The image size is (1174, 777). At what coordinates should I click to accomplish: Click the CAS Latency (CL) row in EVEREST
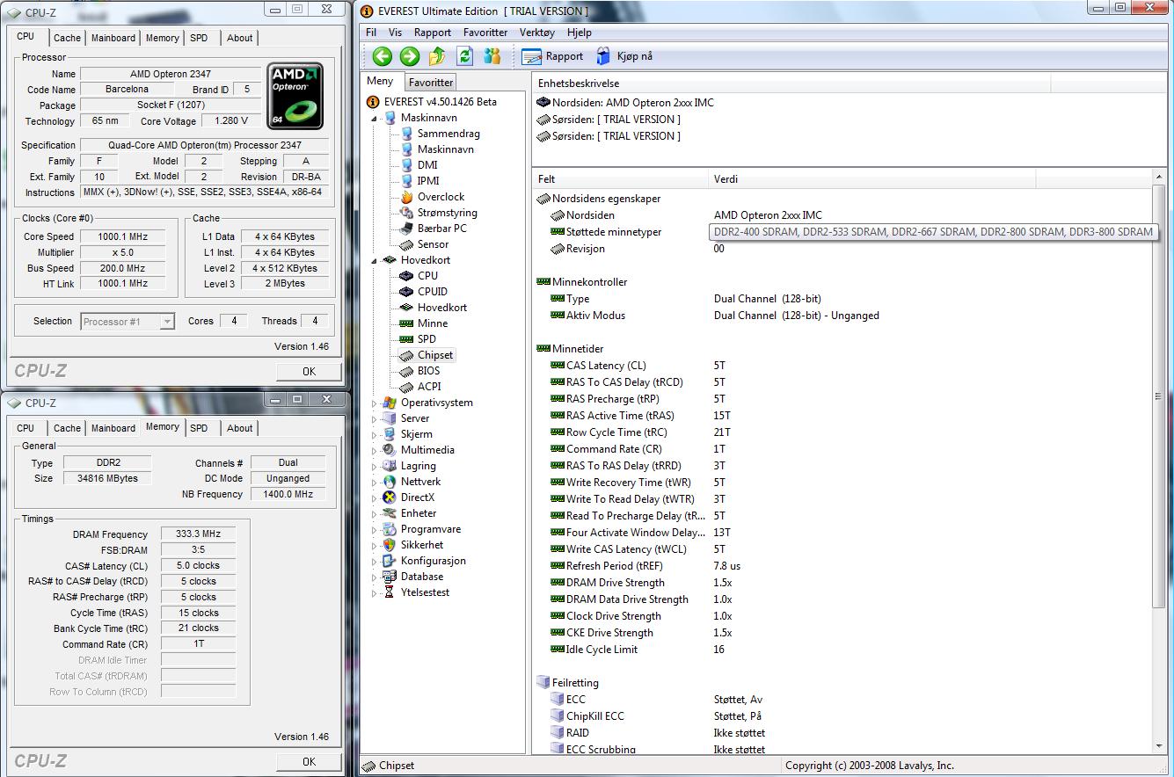click(843, 366)
